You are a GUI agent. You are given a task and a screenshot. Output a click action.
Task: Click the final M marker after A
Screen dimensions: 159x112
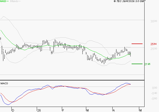click(x=140, y=110)
